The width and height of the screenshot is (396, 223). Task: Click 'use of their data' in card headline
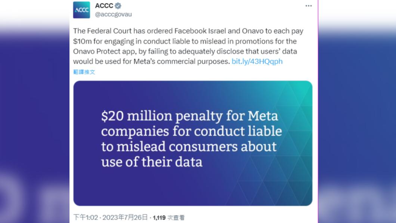[152, 162]
